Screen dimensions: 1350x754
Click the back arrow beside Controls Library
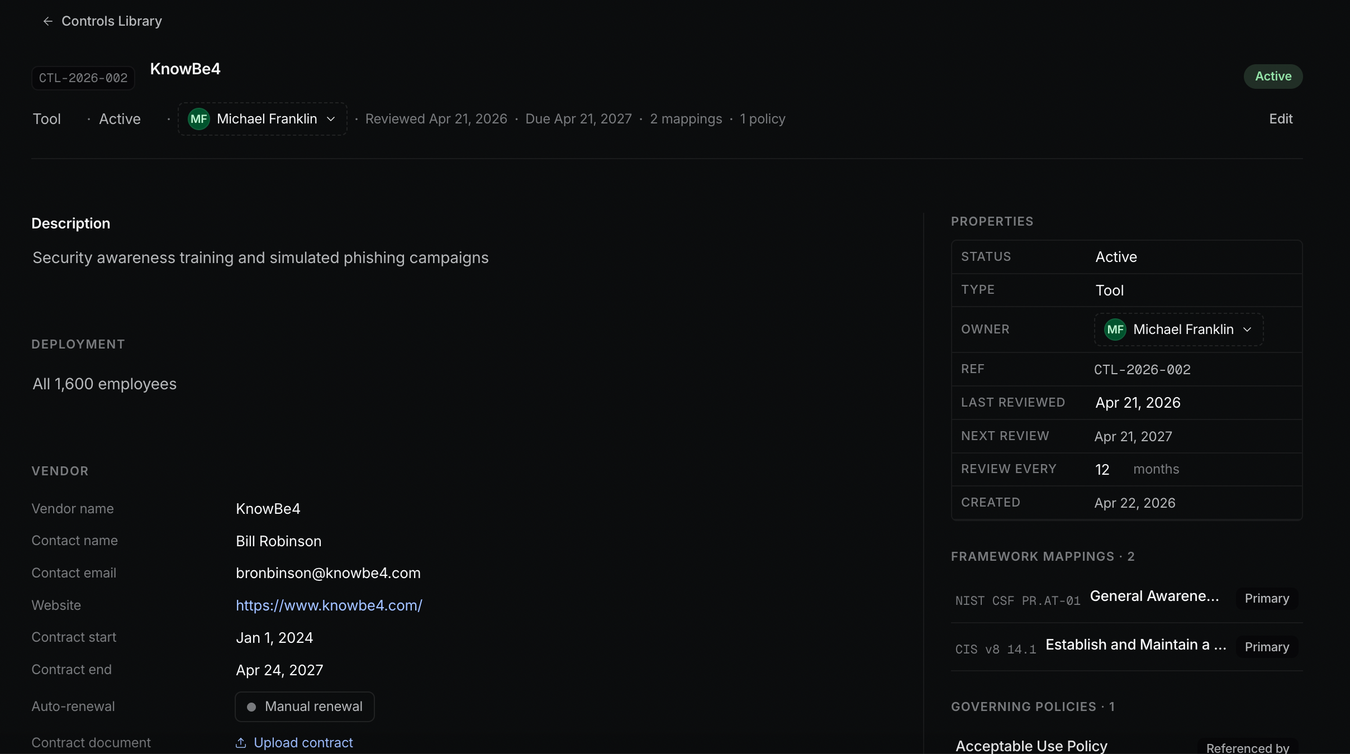point(48,21)
